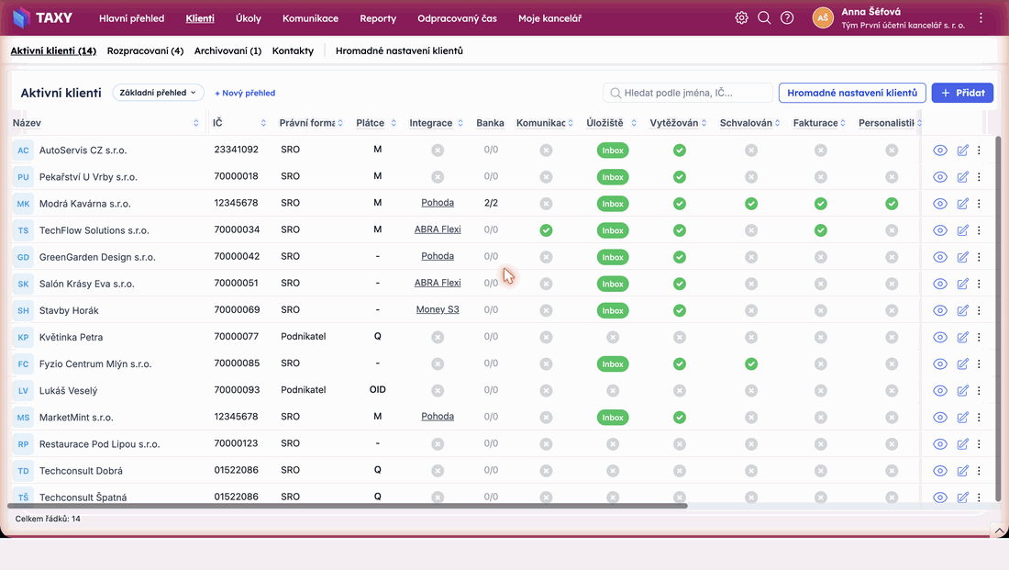1009x570 pixels.
Task: Sort by the Úložiště column
Action: 633,123
